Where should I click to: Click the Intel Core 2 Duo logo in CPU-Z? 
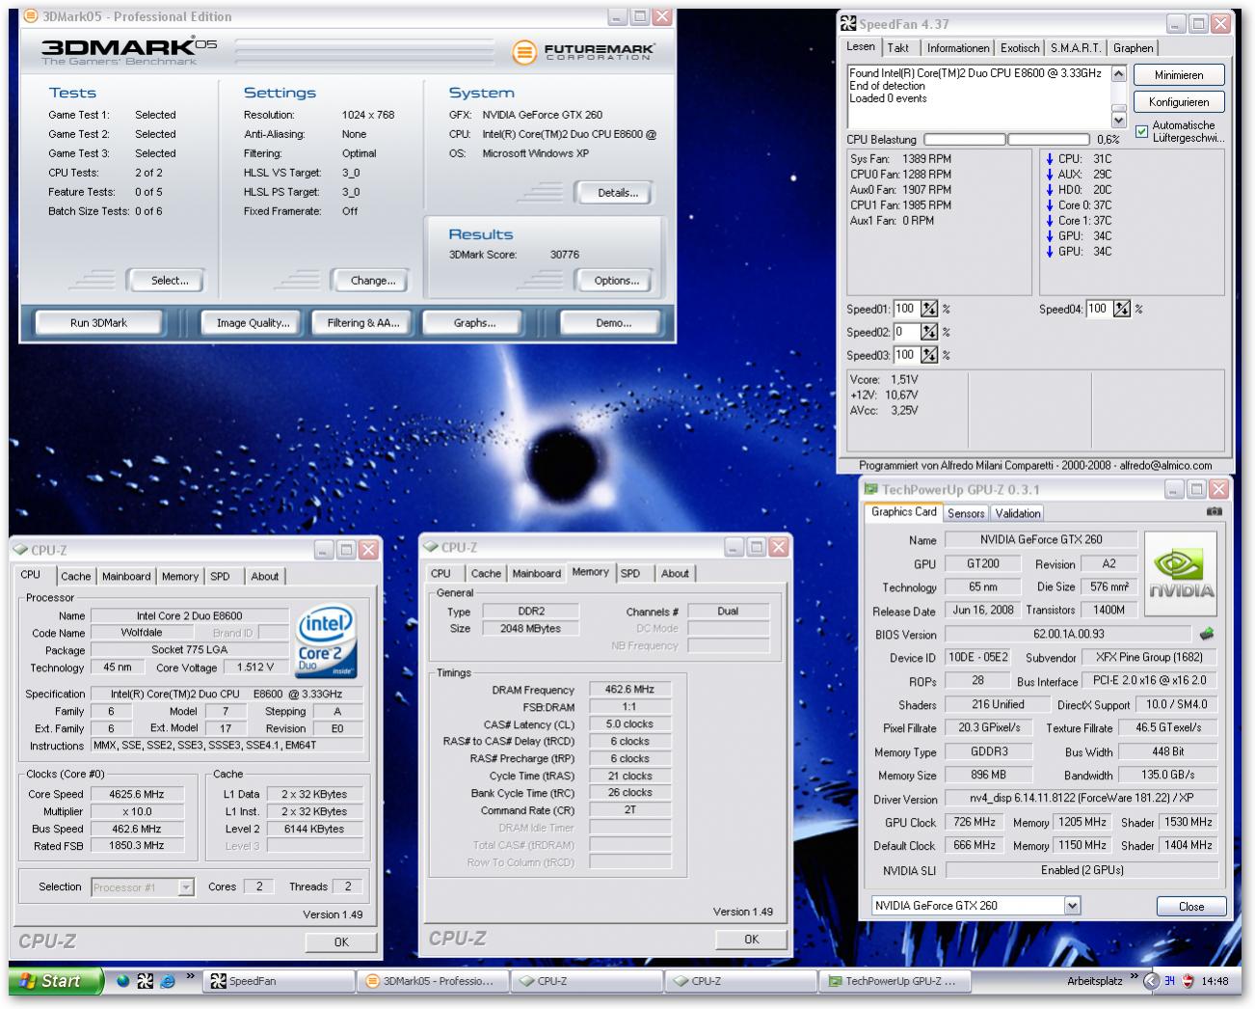click(326, 641)
